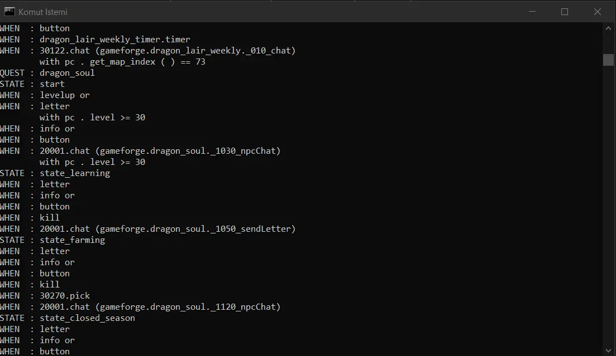Click the _1030_npcChat chat line
Image resolution: width=616 pixels, height=356 pixels.
pyautogui.click(x=160, y=151)
